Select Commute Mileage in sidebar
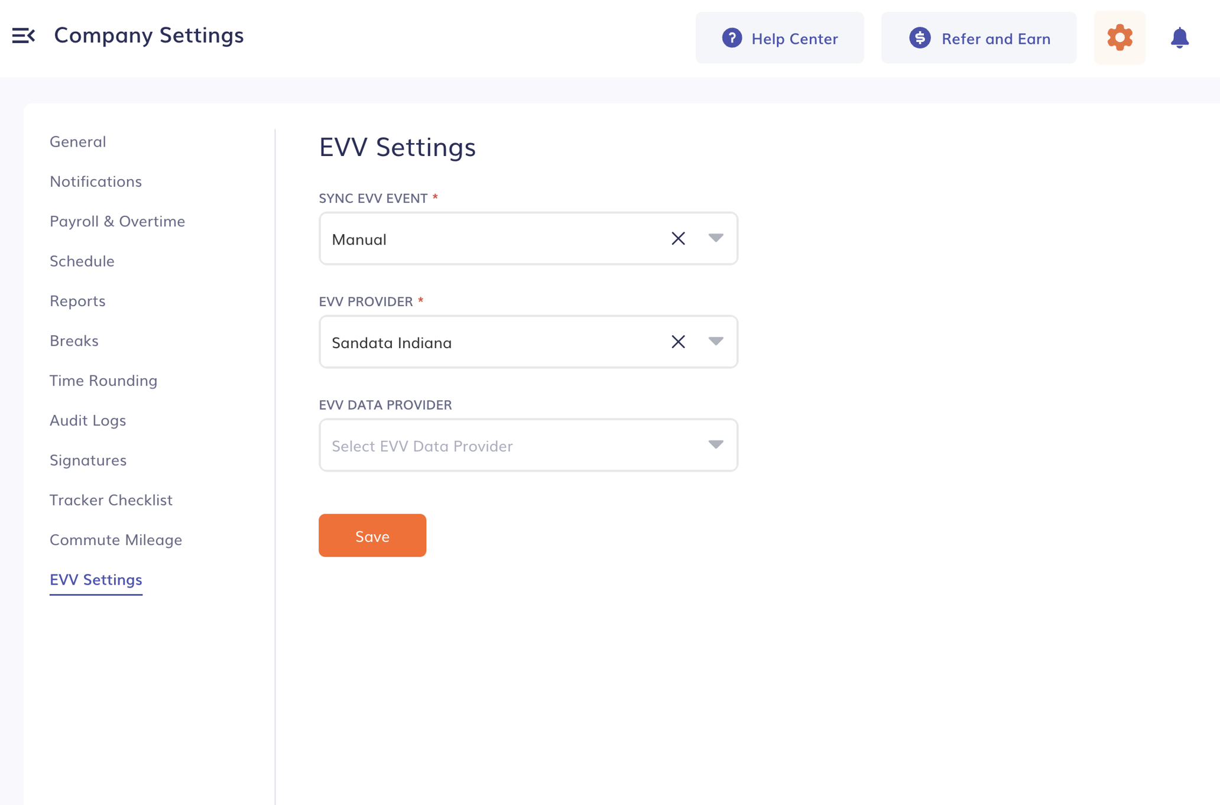 (x=116, y=540)
